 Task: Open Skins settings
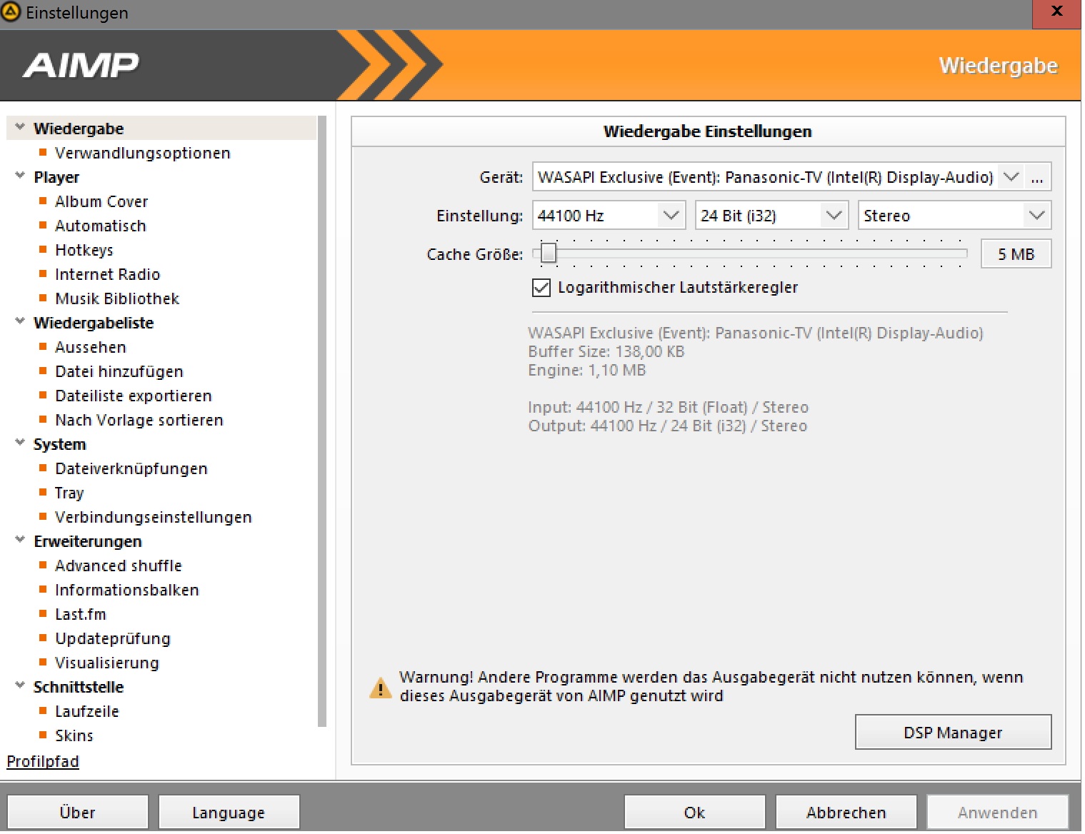pos(74,736)
